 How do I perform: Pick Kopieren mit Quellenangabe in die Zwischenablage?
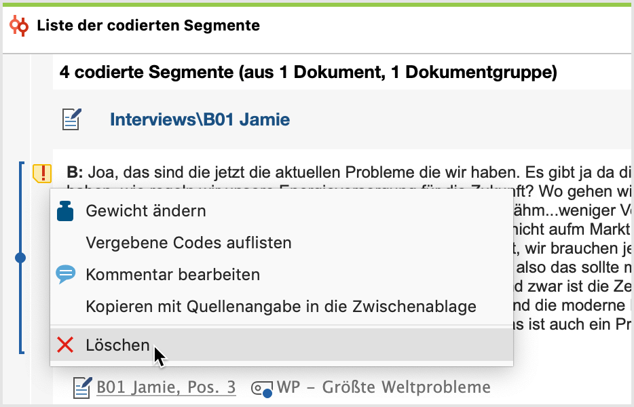[282, 307]
